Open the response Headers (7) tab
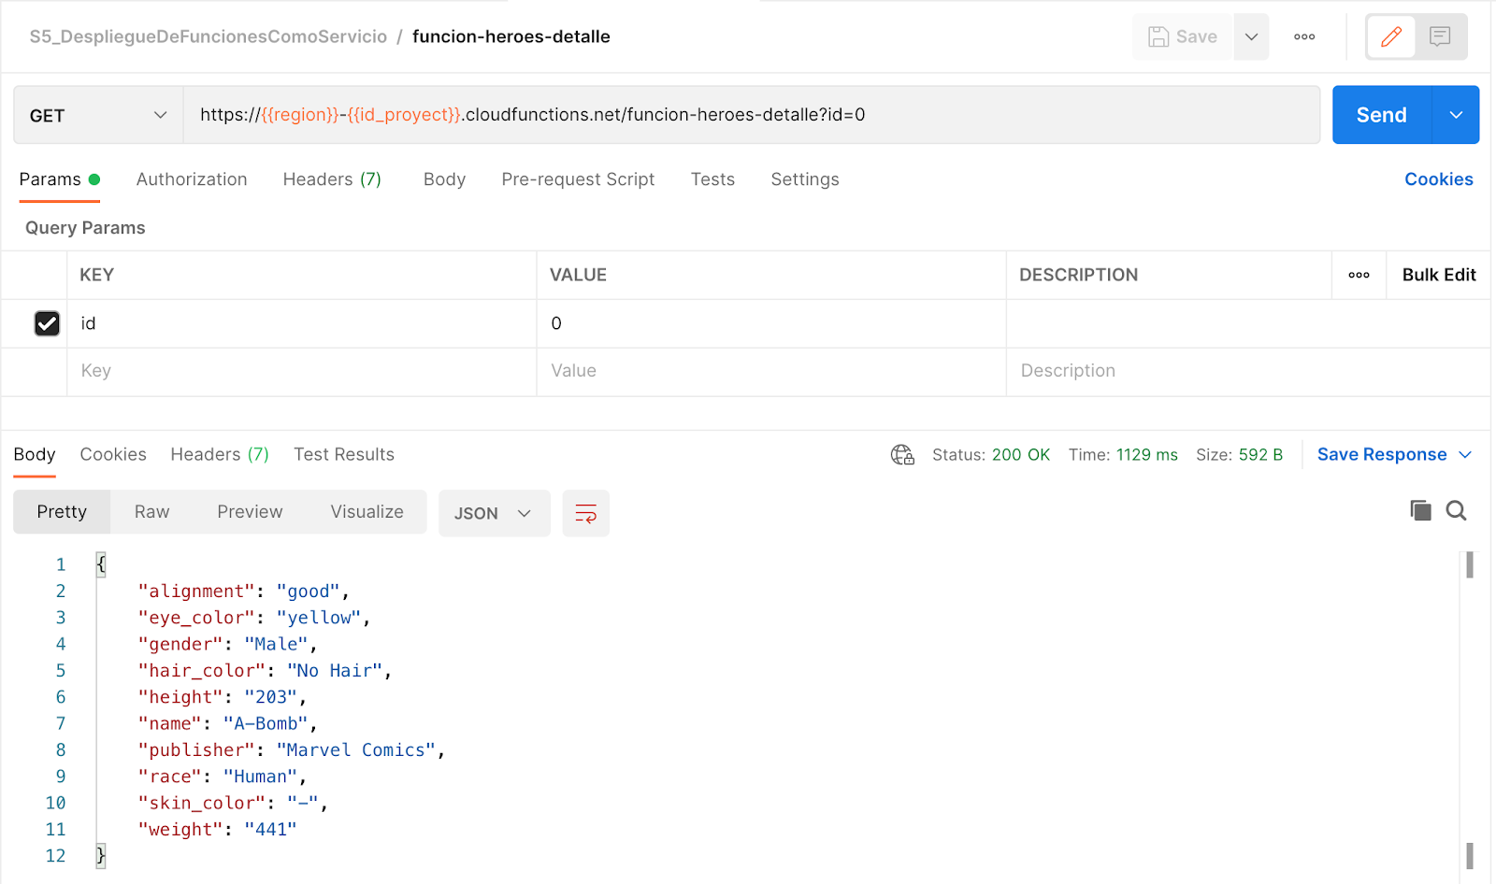Screen dimensions: 1496x884 220,454
